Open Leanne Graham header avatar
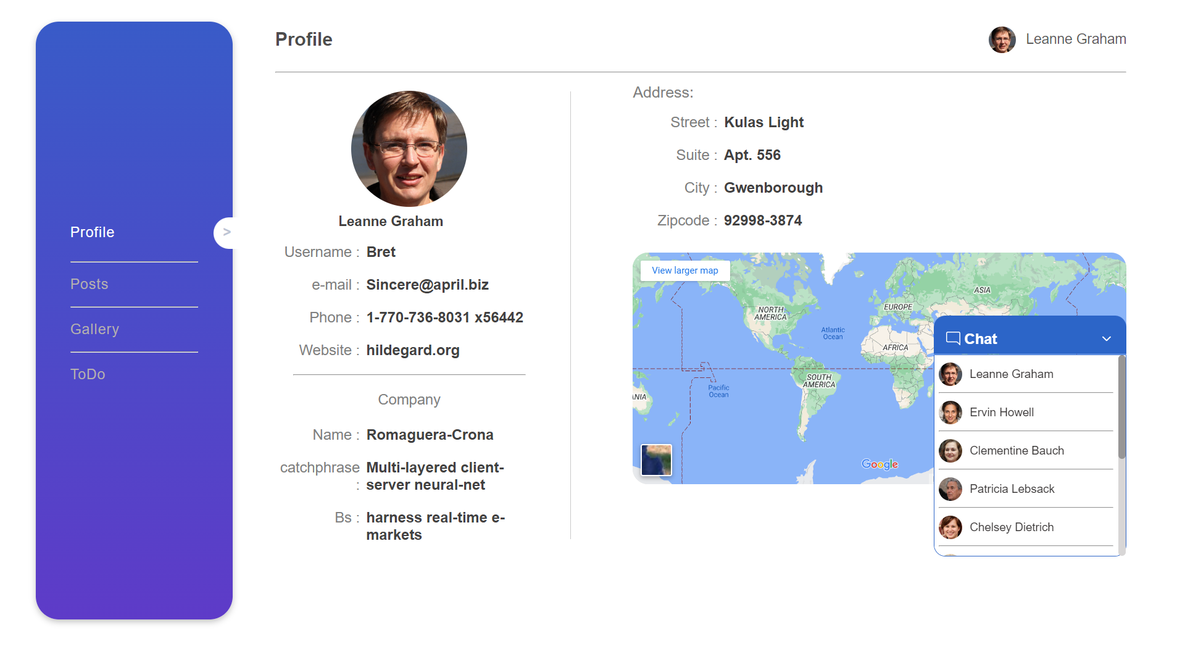 click(1002, 40)
